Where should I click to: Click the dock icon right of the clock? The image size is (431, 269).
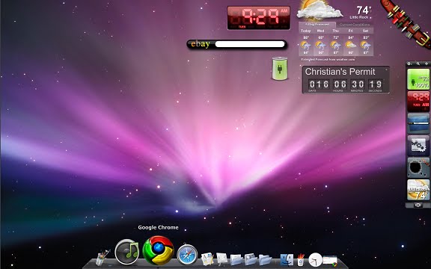pos(330,261)
